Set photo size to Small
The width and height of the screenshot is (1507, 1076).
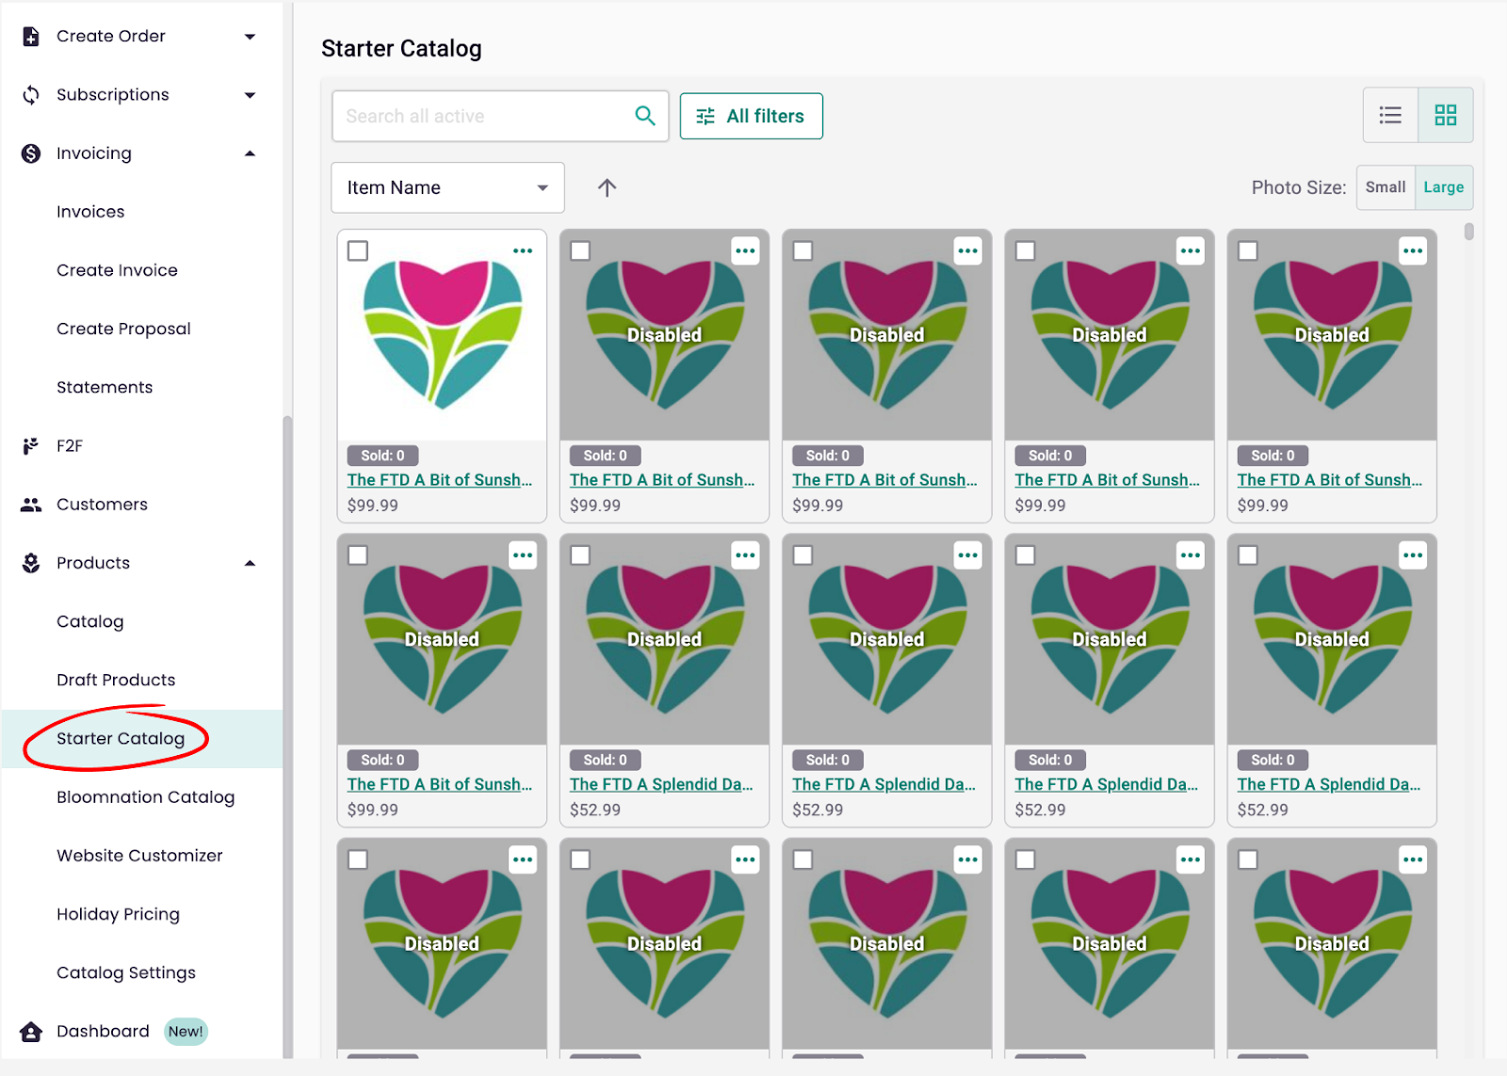point(1385,187)
